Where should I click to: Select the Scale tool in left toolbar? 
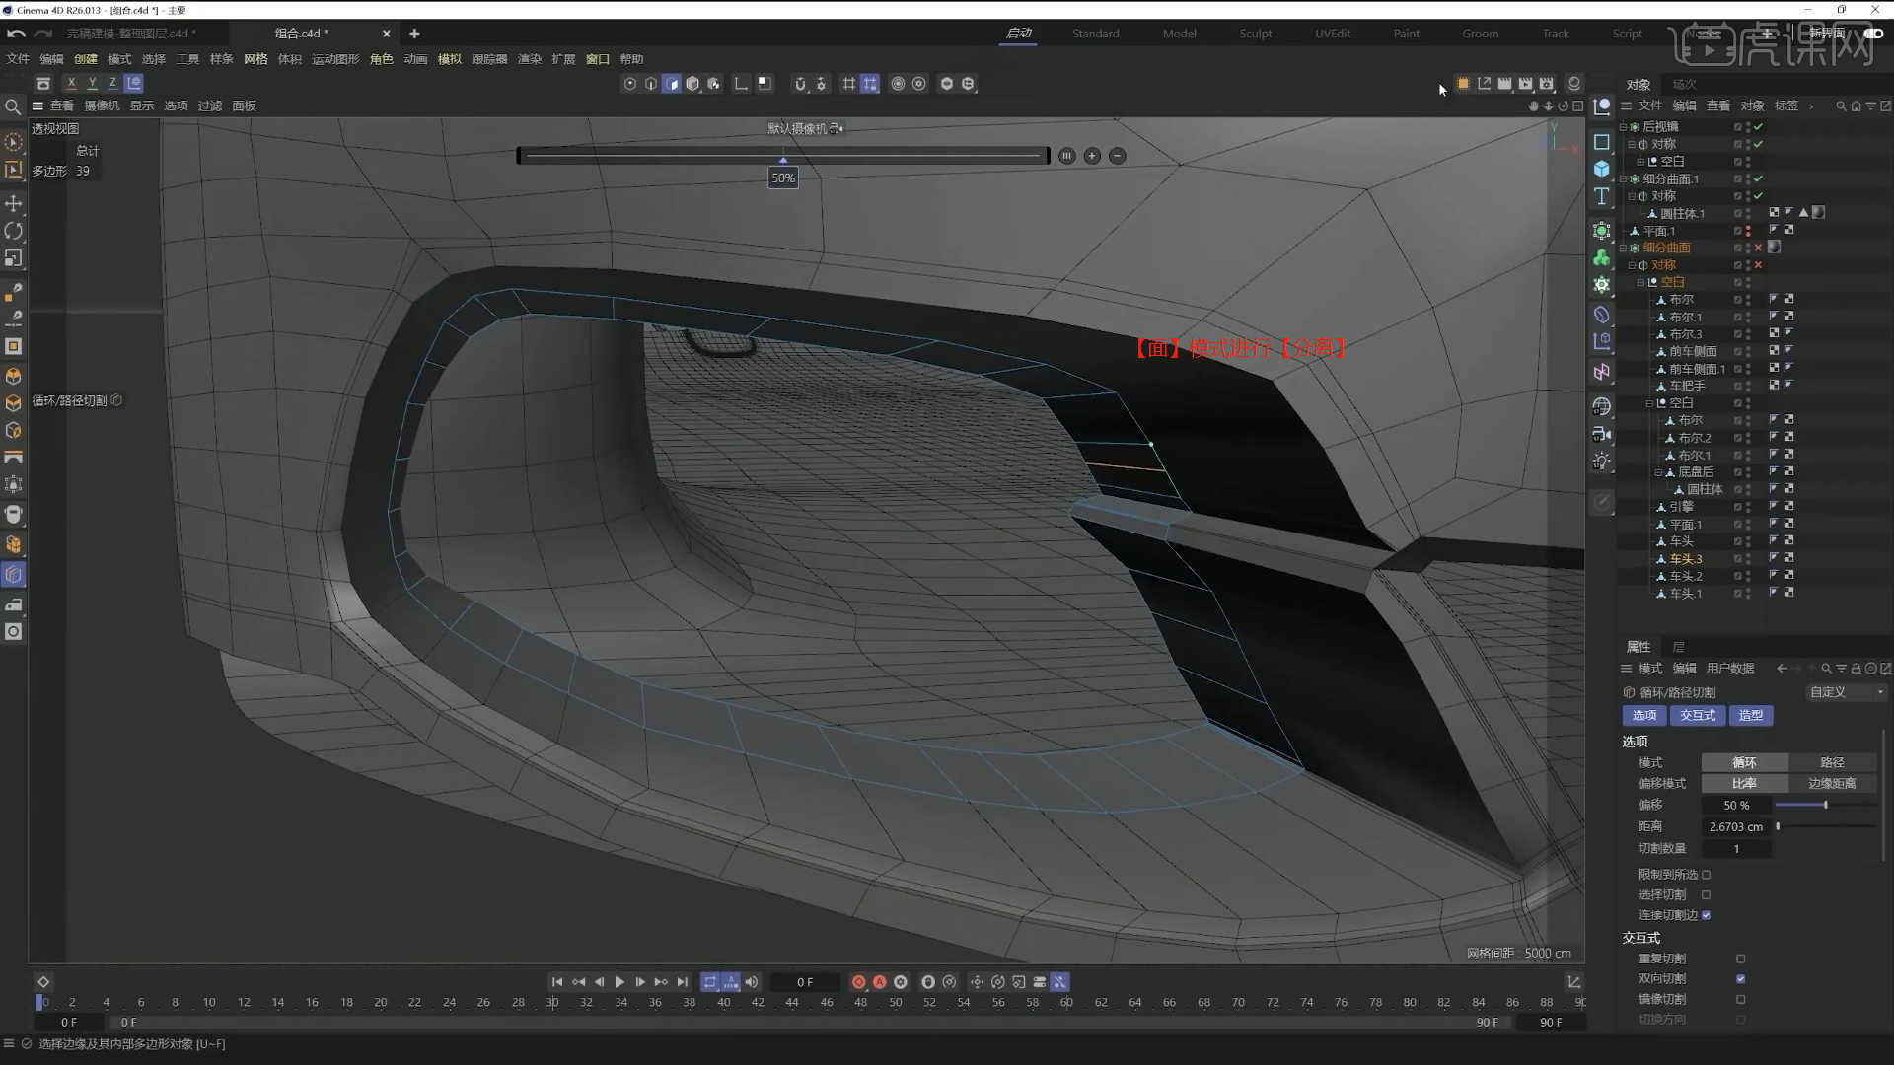click(x=14, y=258)
